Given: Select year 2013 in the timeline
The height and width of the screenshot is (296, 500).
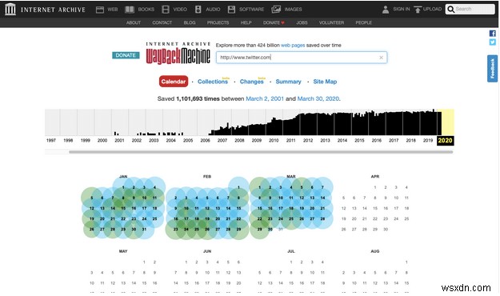Looking at the screenshot, I should [x=326, y=140].
